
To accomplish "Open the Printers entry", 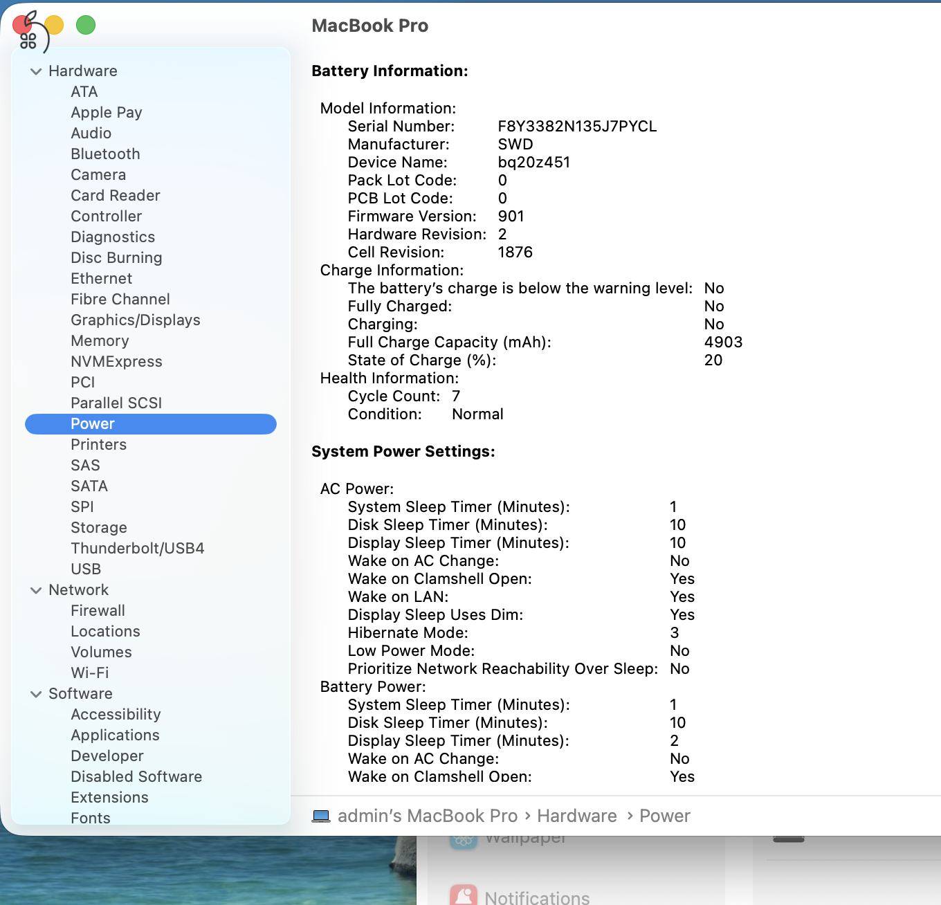I will [x=99, y=445].
